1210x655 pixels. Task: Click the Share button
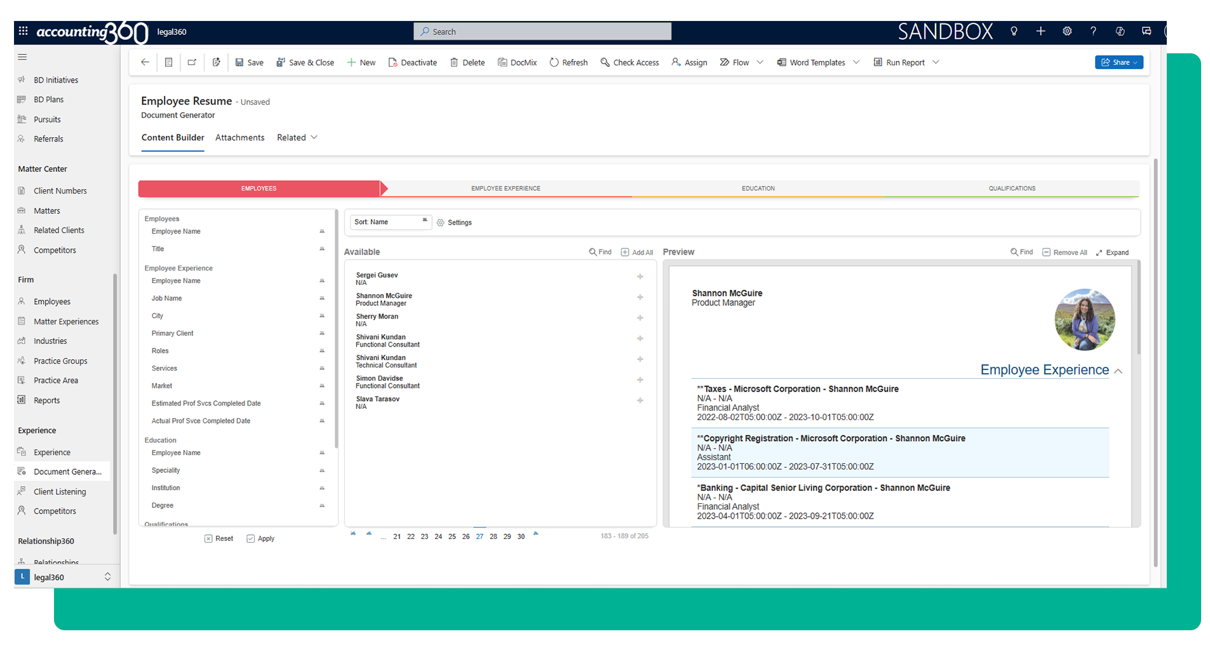[x=1119, y=62]
